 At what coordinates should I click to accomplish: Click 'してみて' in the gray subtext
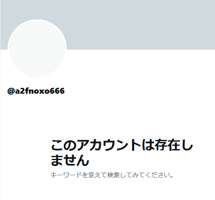pyautogui.click(x=133, y=175)
